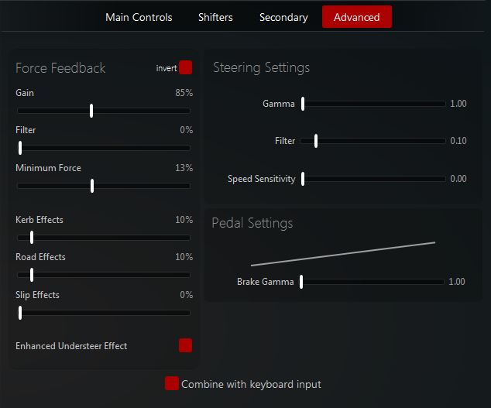This screenshot has height=408, width=491.
Task: Enable Combine with keyboard input
Action: point(172,384)
